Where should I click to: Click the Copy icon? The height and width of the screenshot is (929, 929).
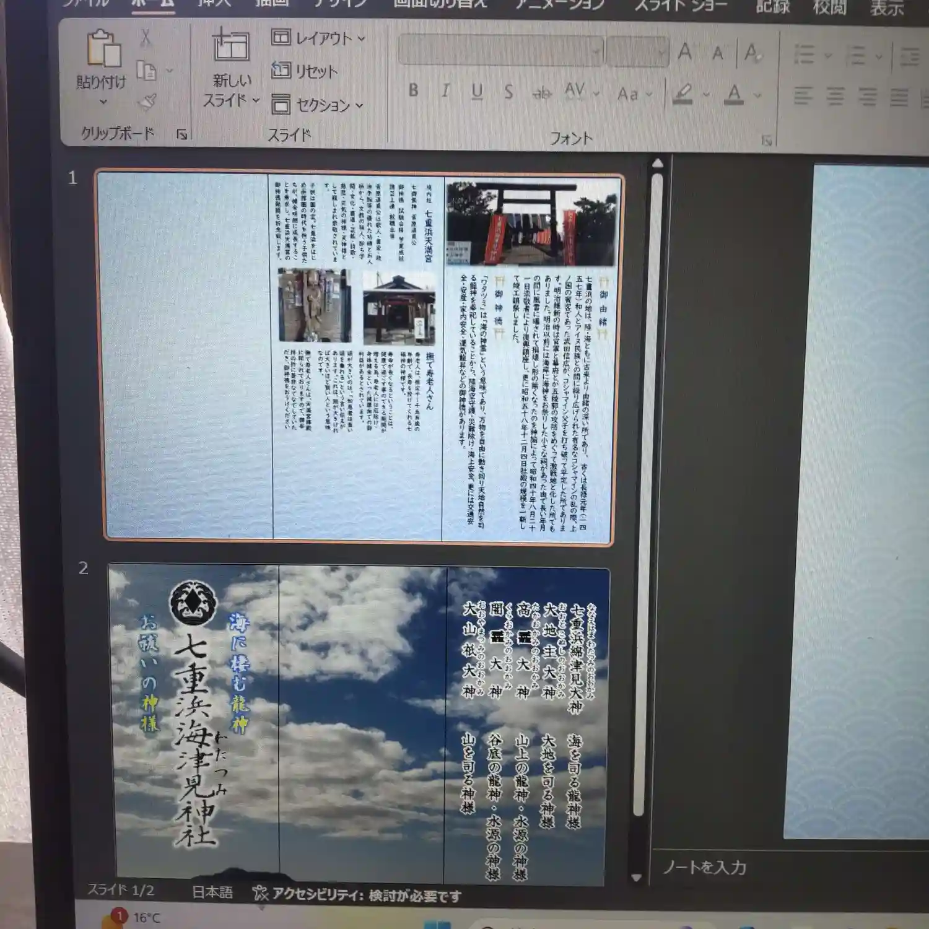coord(146,71)
